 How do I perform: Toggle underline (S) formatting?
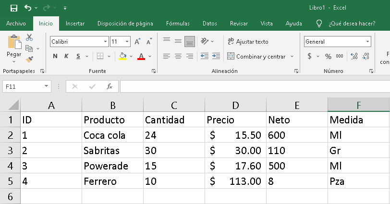[x=78, y=56]
